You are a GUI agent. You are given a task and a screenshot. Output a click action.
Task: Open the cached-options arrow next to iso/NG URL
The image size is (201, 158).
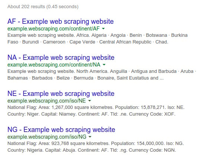click(x=90, y=137)
